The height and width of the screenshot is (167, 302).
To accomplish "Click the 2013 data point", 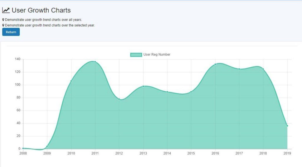I will tap(143, 86).
